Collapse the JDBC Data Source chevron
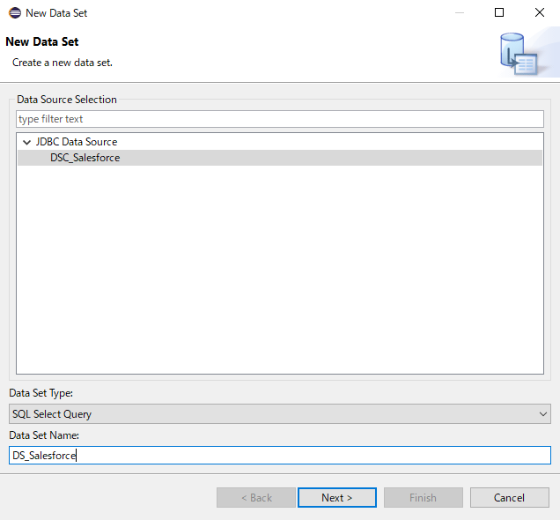This screenshot has width=560, height=520. [26, 142]
